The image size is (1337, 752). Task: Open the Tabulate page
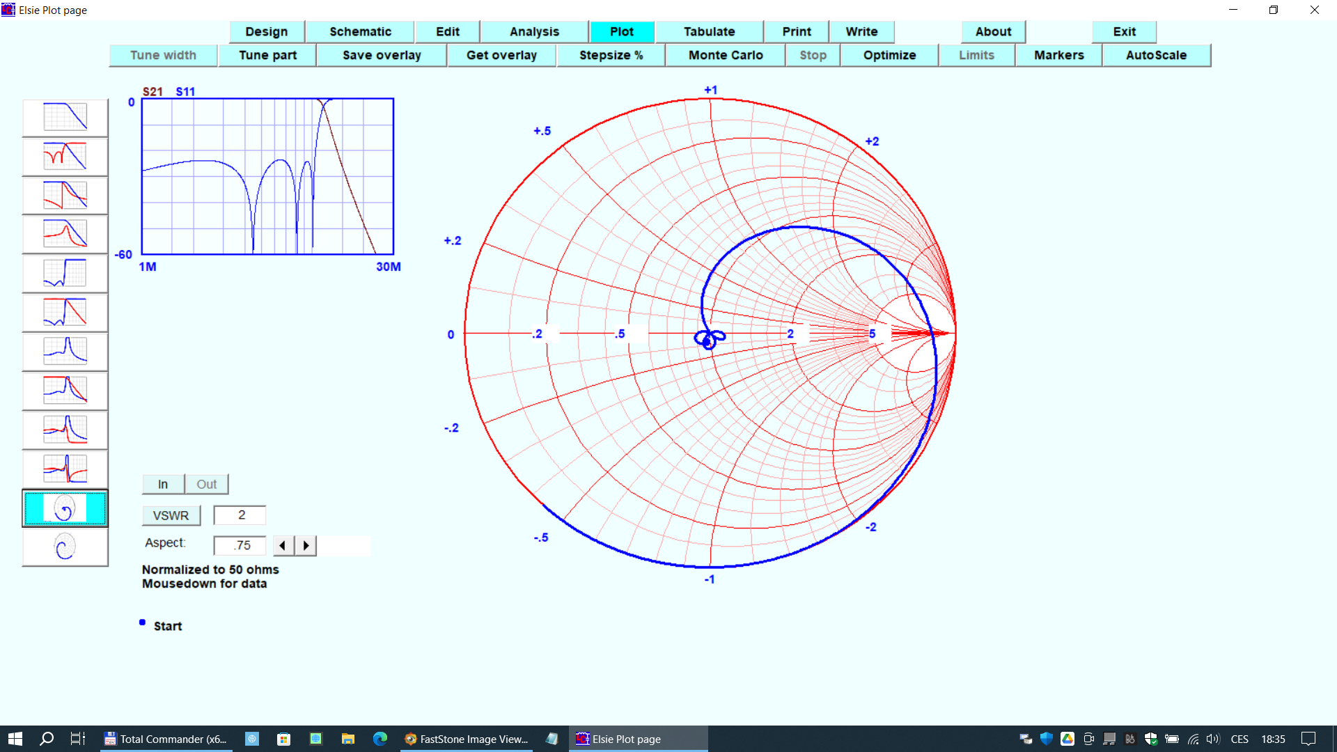point(709,31)
